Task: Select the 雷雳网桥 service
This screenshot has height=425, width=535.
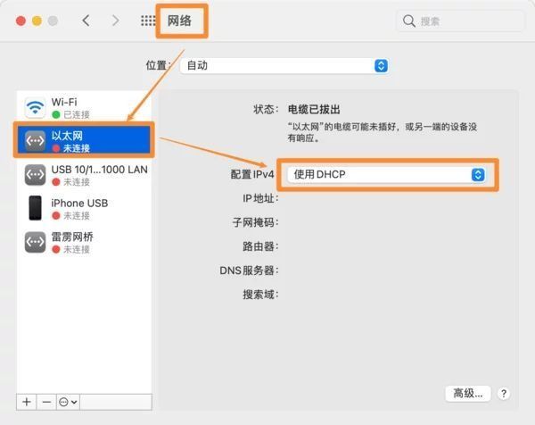Action: (x=85, y=242)
